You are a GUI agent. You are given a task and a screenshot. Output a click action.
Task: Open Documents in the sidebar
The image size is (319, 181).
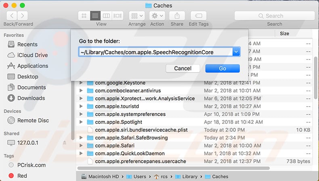click(31, 87)
